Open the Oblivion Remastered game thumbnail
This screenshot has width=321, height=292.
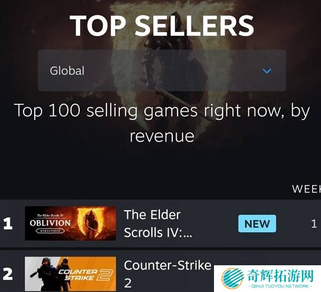71,223
